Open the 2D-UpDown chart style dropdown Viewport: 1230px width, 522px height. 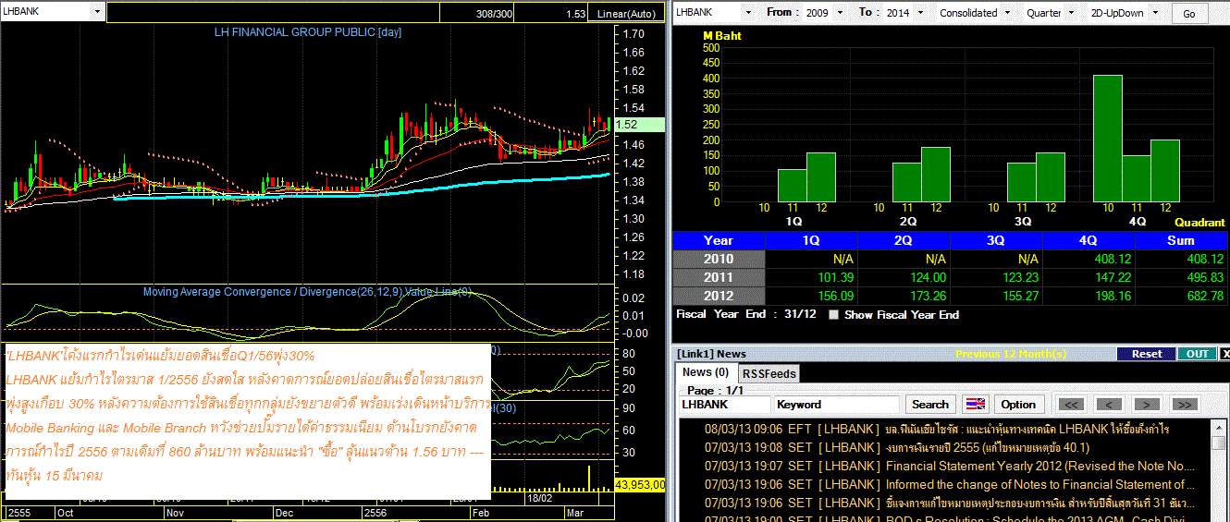[x=1157, y=13]
